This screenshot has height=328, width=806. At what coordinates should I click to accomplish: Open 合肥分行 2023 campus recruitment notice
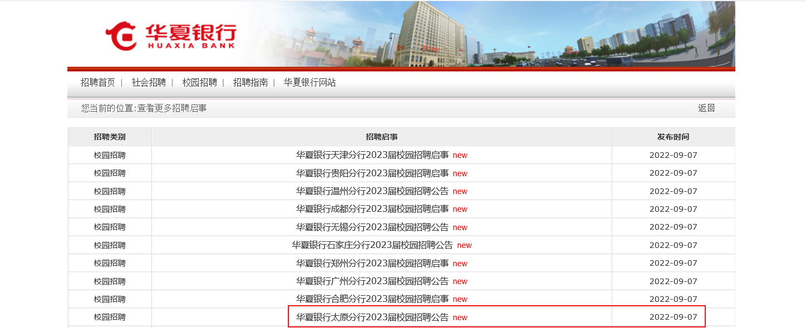click(372, 299)
